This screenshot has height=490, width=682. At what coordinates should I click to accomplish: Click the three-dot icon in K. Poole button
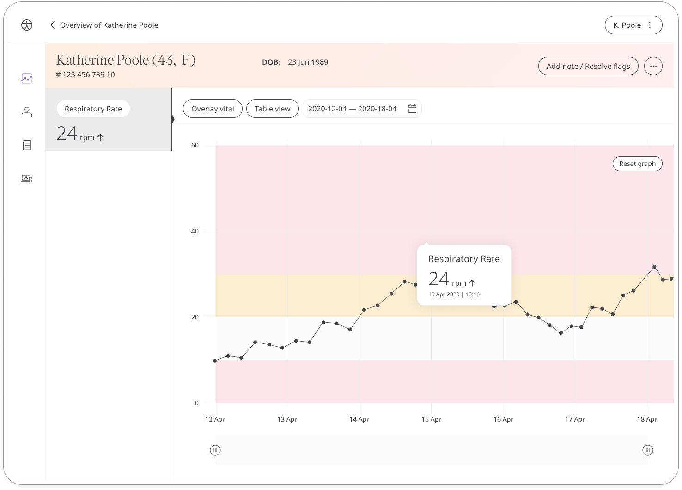tap(650, 25)
